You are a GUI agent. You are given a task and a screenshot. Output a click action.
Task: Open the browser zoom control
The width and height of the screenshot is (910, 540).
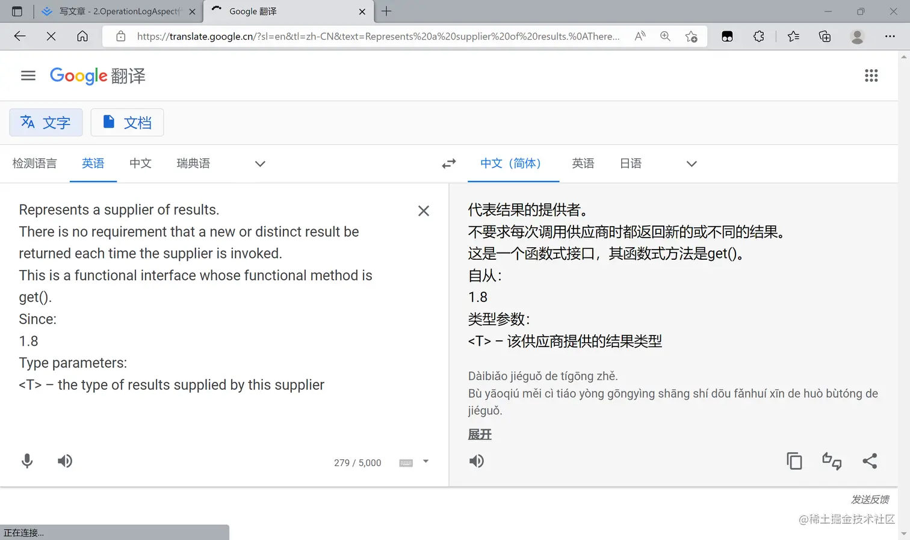(665, 36)
